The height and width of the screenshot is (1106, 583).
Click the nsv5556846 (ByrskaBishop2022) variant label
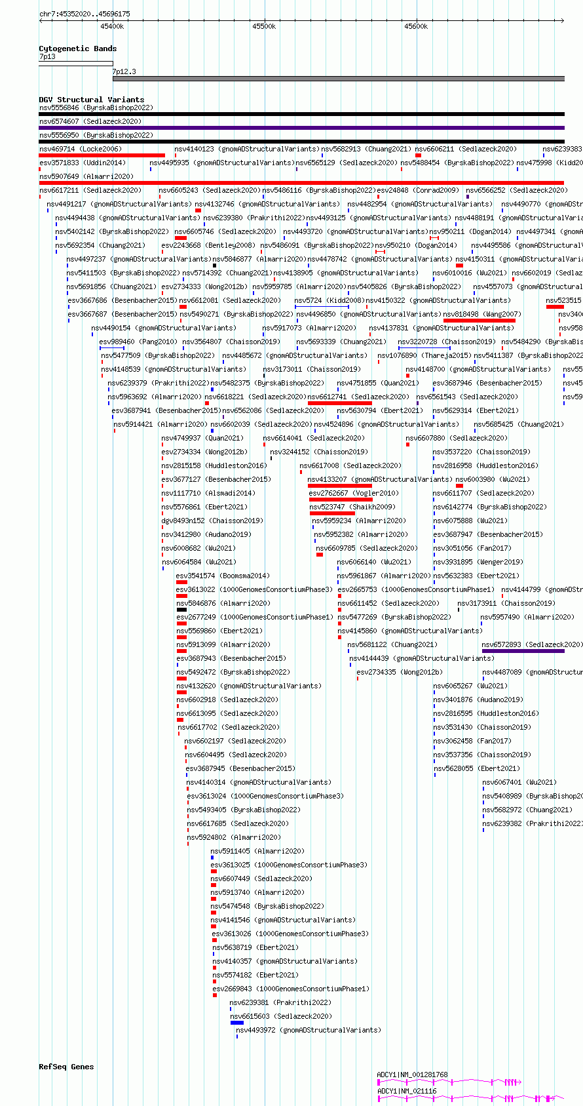tap(96, 108)
